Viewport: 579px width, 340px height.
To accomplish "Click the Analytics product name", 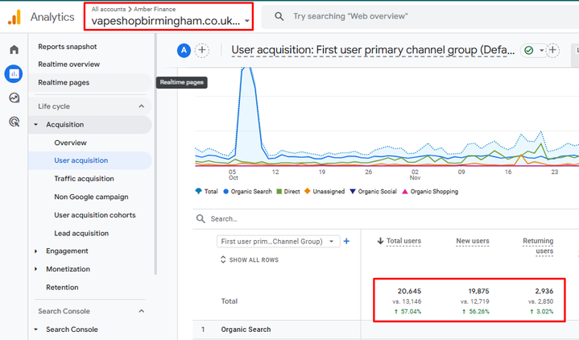I will click(52, 17).
